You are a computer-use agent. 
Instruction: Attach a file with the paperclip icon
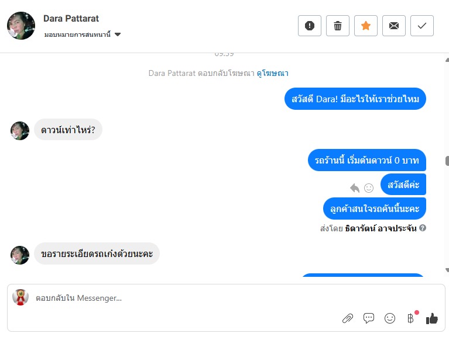[x=348, y=318]
